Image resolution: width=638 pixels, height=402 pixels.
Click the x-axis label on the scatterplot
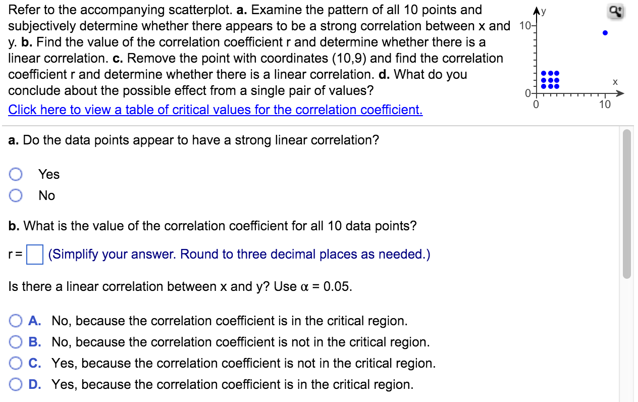[615, 82]
